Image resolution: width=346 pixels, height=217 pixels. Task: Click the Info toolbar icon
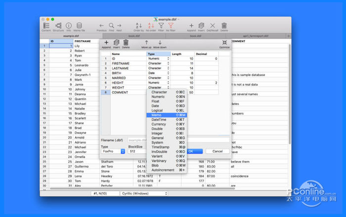click(68, 26)
